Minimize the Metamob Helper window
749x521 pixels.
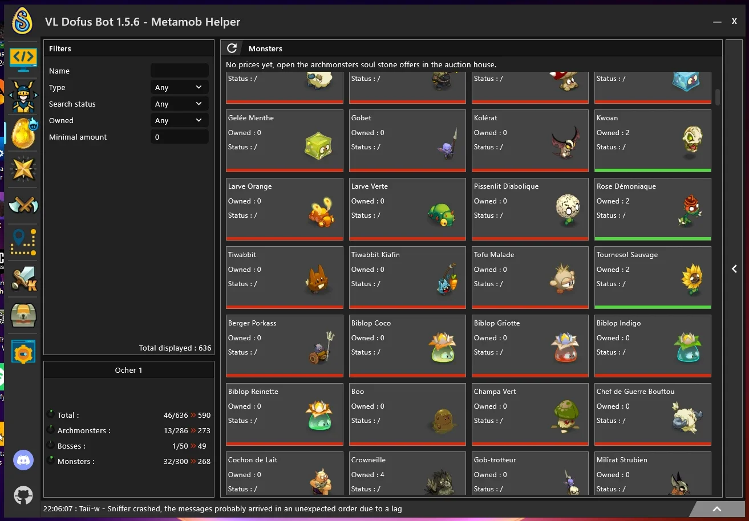[x=717, y=22]
